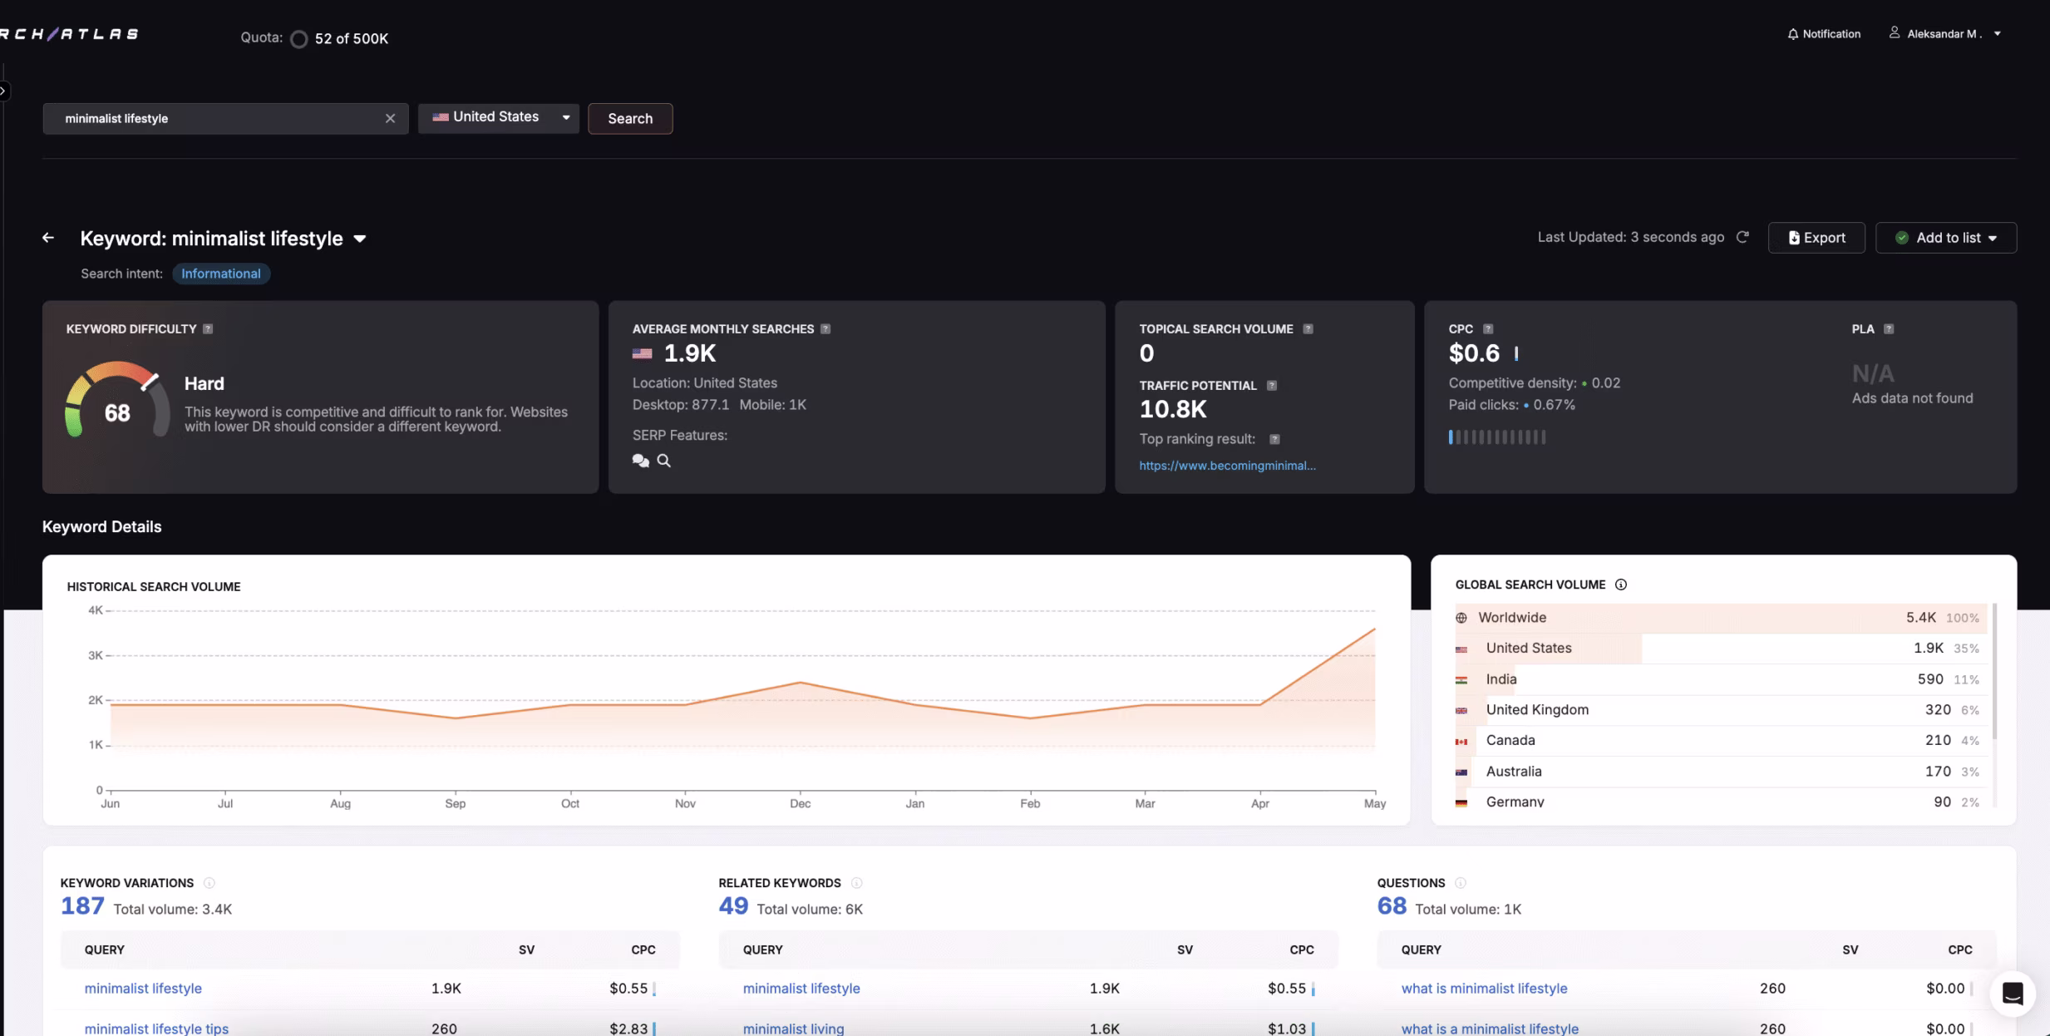Click the Search button

tap(630, 118)
